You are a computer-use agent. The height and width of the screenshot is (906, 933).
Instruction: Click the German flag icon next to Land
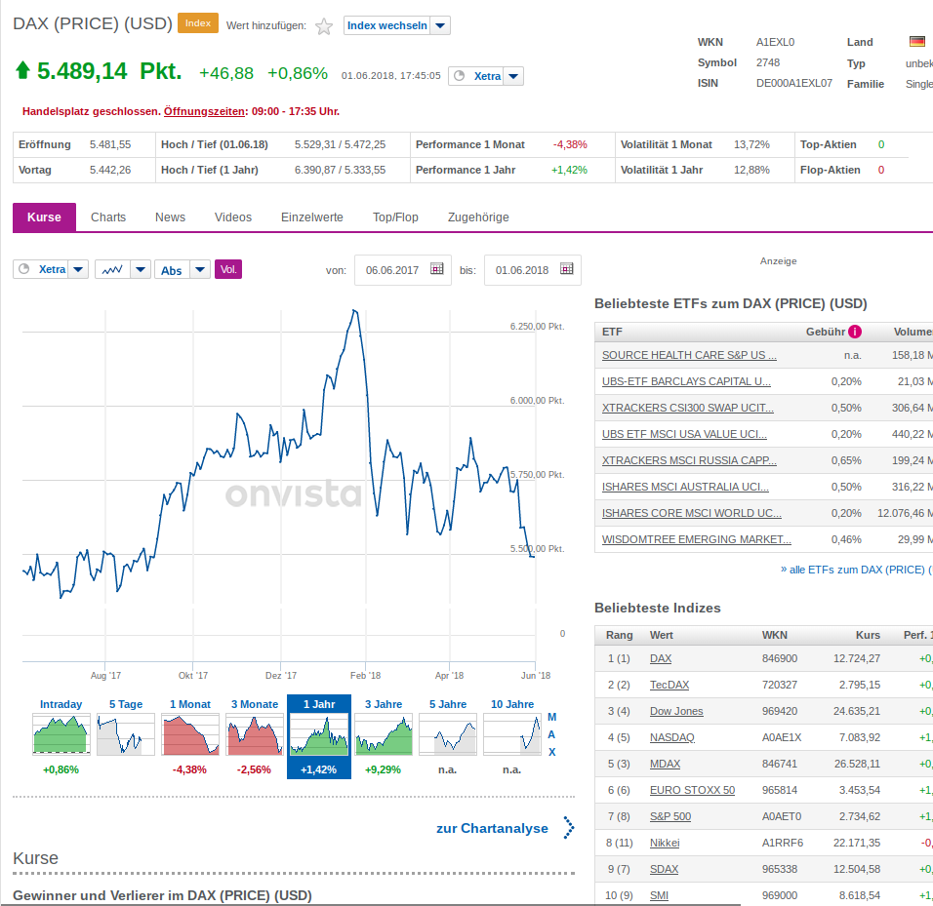pos(915,41)
